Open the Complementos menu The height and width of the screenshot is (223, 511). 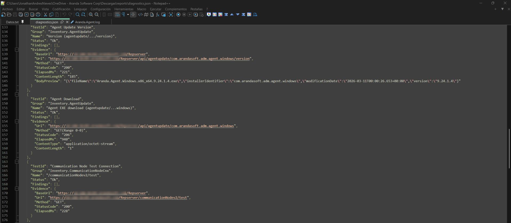[x=176, y=9]
